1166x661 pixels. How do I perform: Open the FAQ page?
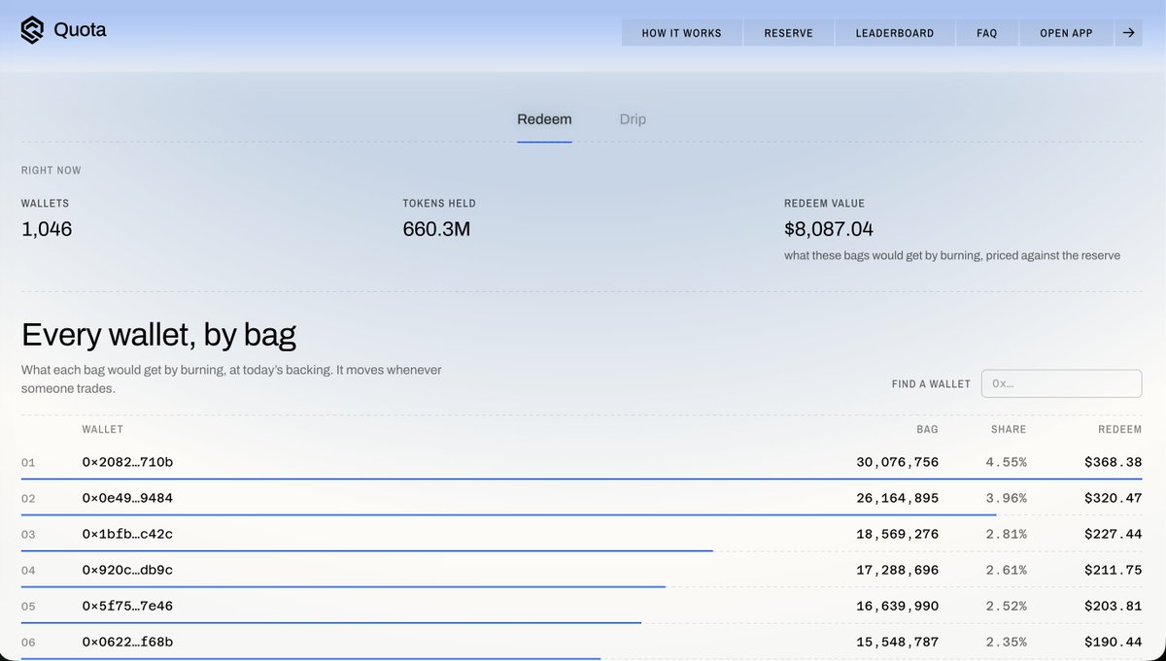point(986,33)
